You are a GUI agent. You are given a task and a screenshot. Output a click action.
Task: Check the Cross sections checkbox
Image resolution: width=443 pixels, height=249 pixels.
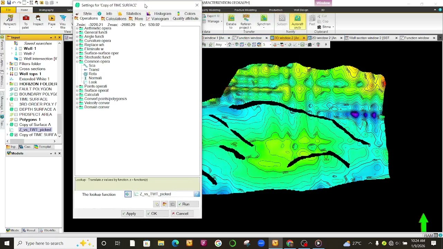pyautogui.click(x=16, y=69)
